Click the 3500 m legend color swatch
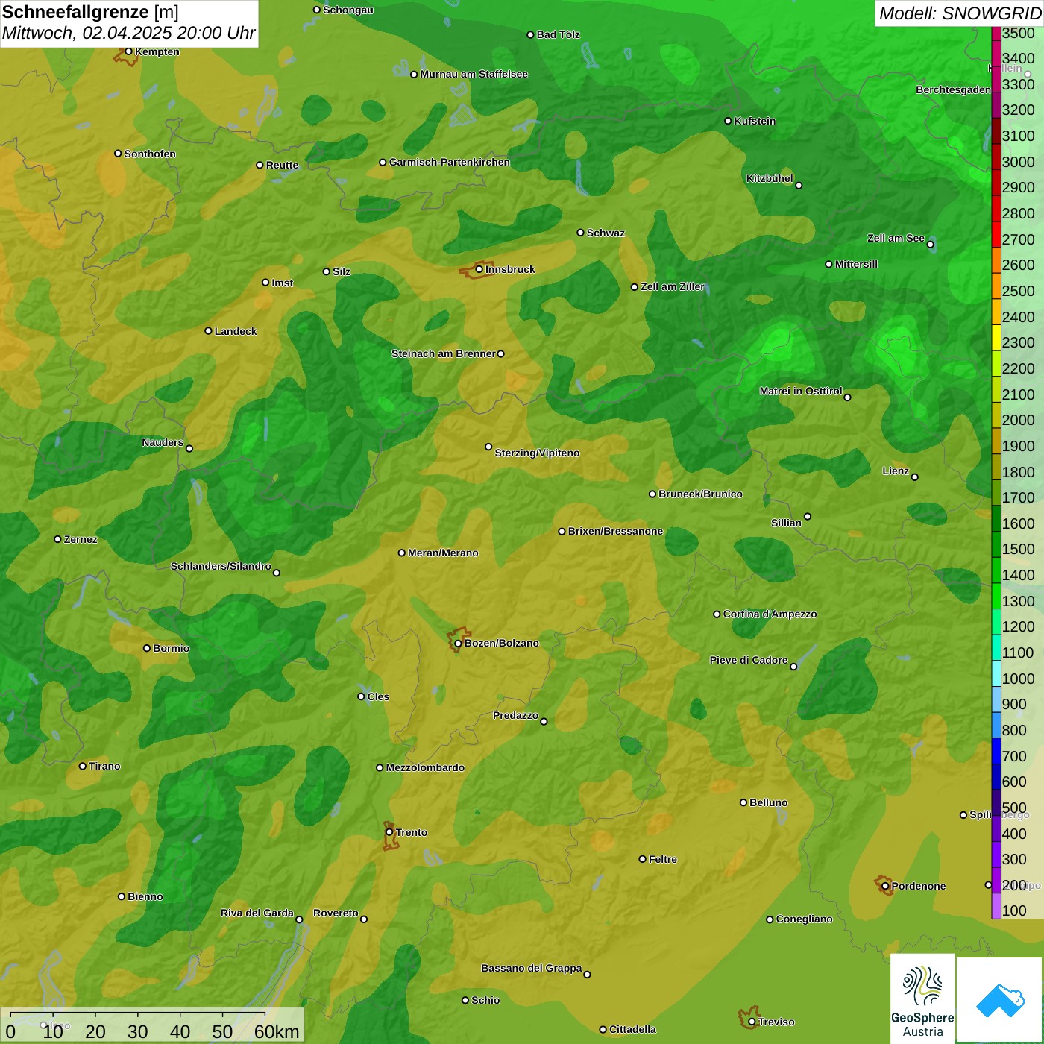The height and width of the screenshot is (1044, 1044). click(x=996, y=33)
